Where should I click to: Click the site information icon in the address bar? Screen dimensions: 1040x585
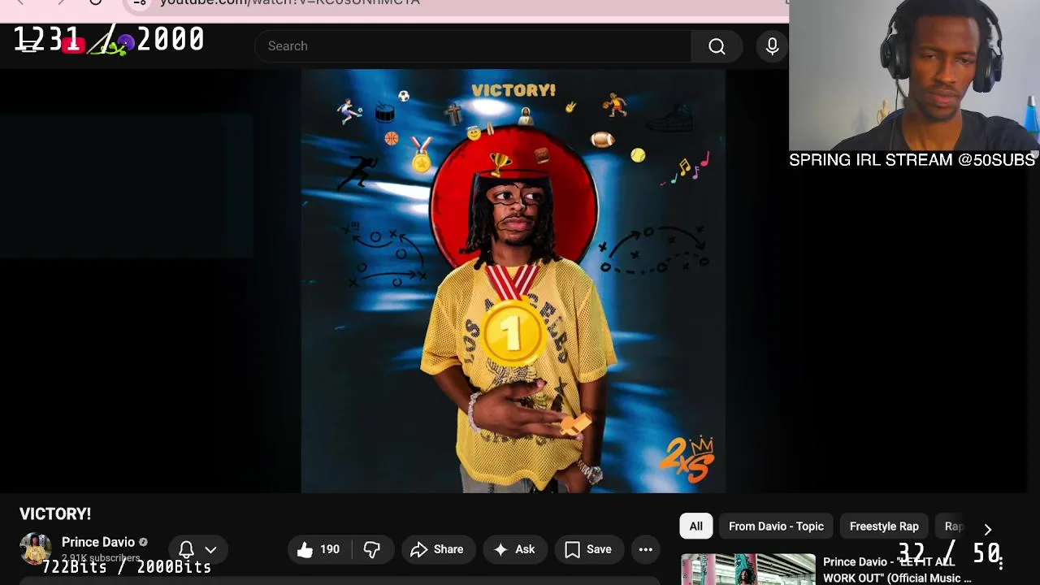(140, 2)
